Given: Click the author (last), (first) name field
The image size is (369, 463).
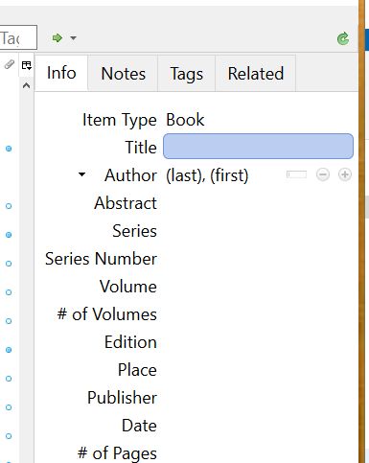Looking at the screenshot, I should pos(207,175).
